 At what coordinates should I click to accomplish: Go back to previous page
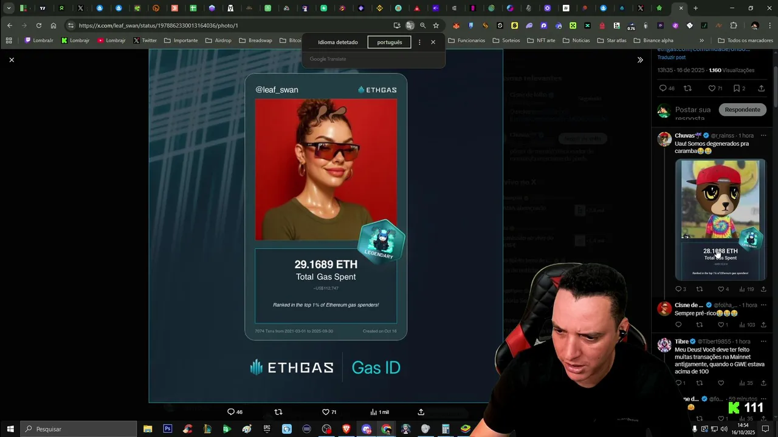click(10, 25)
